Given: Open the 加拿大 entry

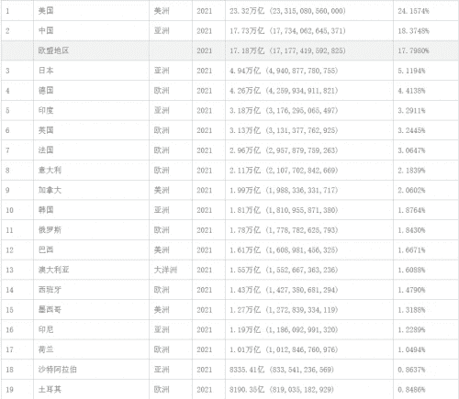Looking at the screenshot, I should (x=50, y=190).
